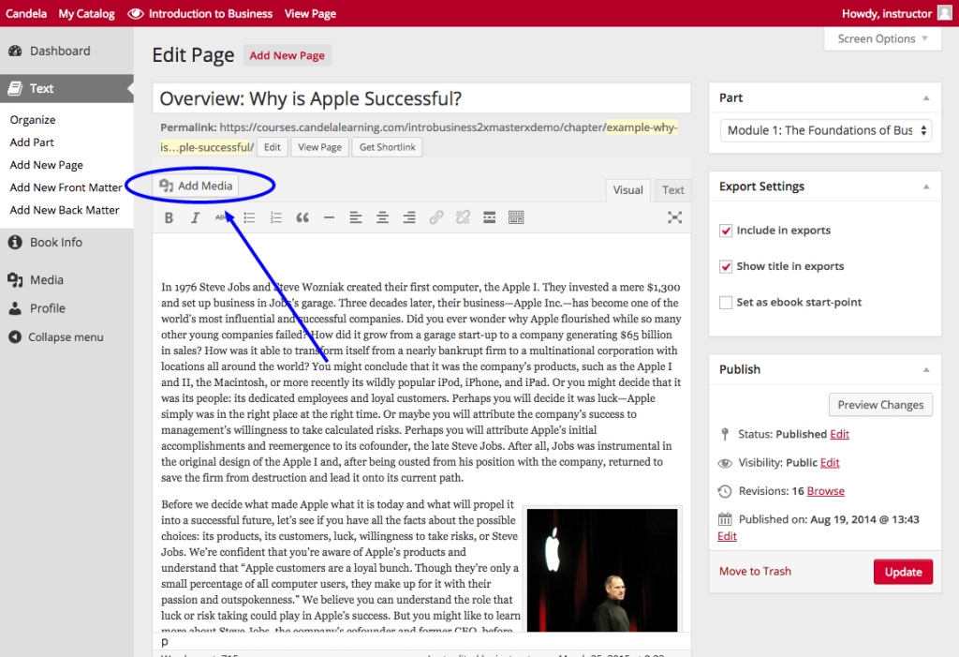Select Add New Back Matter

pyautogui.click(x=65, y=210)
